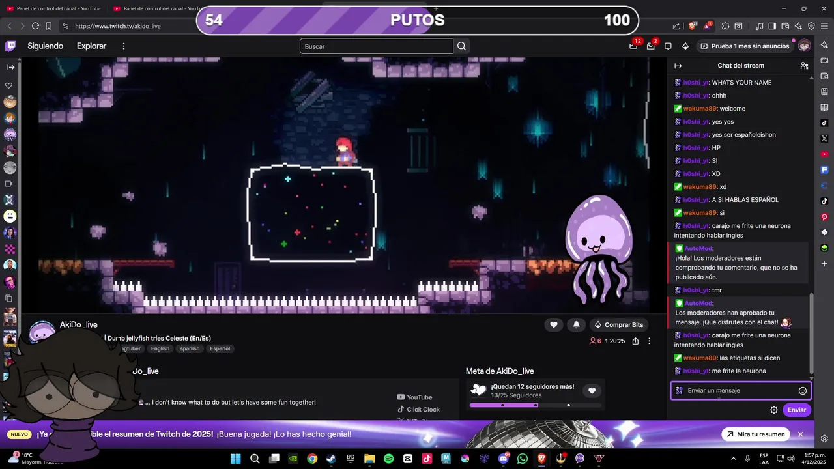This screenshot has height=469, width=834.
Task: Bookmark this page with bookmark icon
Action: pos(49,26)
